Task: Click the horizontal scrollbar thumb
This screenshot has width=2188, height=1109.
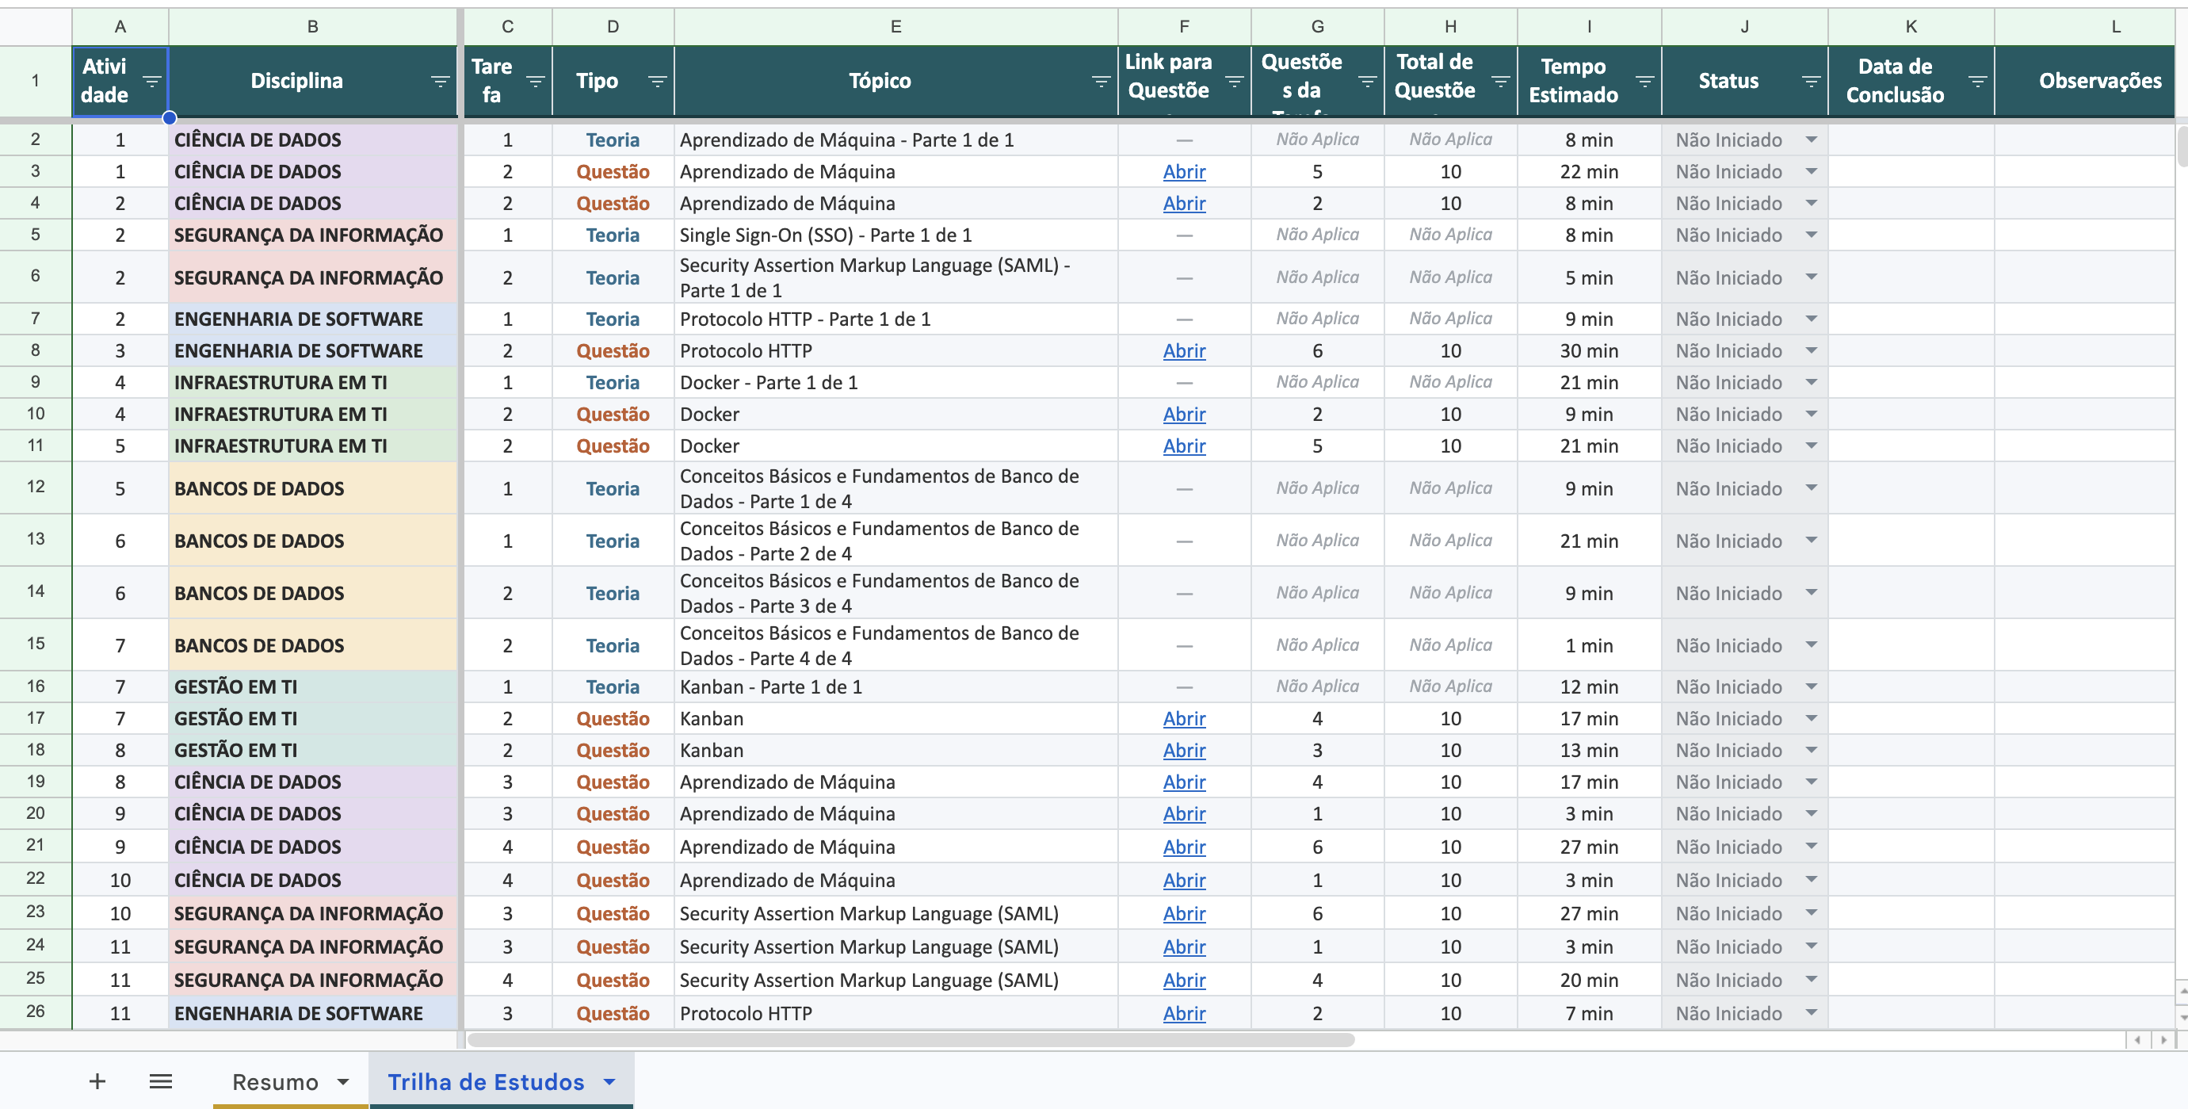Action: (911, 1039)
